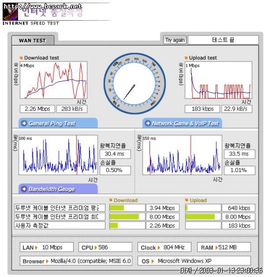This screenshot has width=265, height=277.
Task: Click the Browser Mozilla/4.0 info box
Action: click(x=76, y=261)
